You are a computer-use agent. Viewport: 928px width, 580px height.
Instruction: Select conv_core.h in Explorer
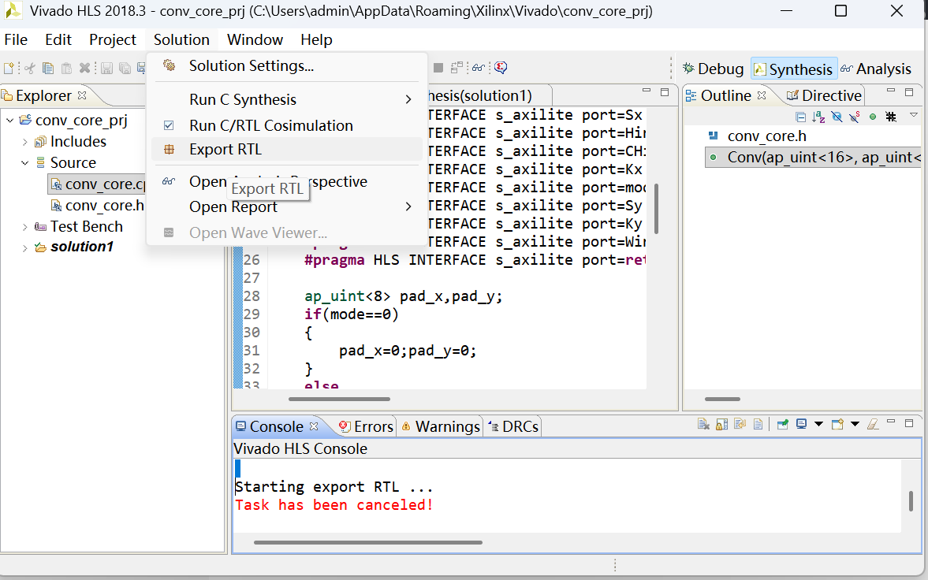[97, 206]
